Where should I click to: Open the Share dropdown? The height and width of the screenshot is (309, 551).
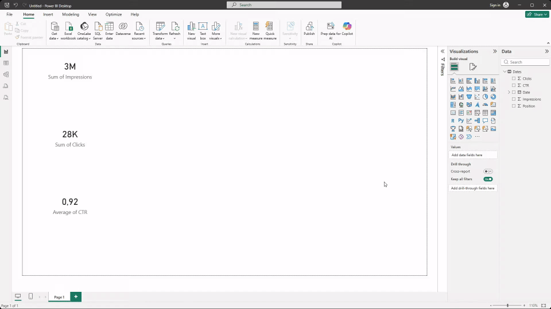[537, 14]
